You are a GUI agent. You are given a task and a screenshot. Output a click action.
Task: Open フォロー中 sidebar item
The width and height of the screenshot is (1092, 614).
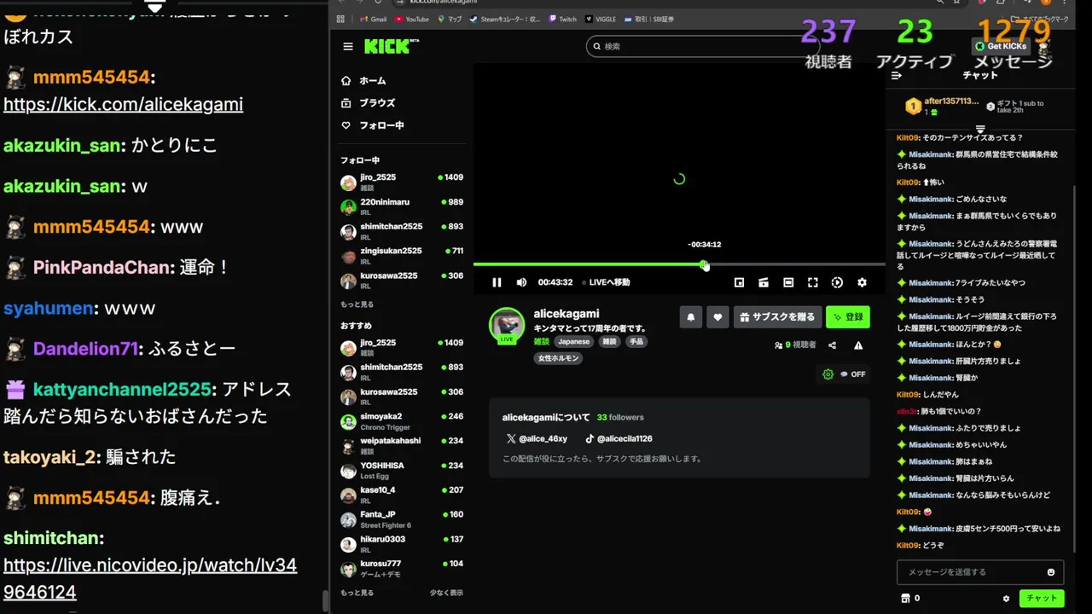[x=372, y=125]
